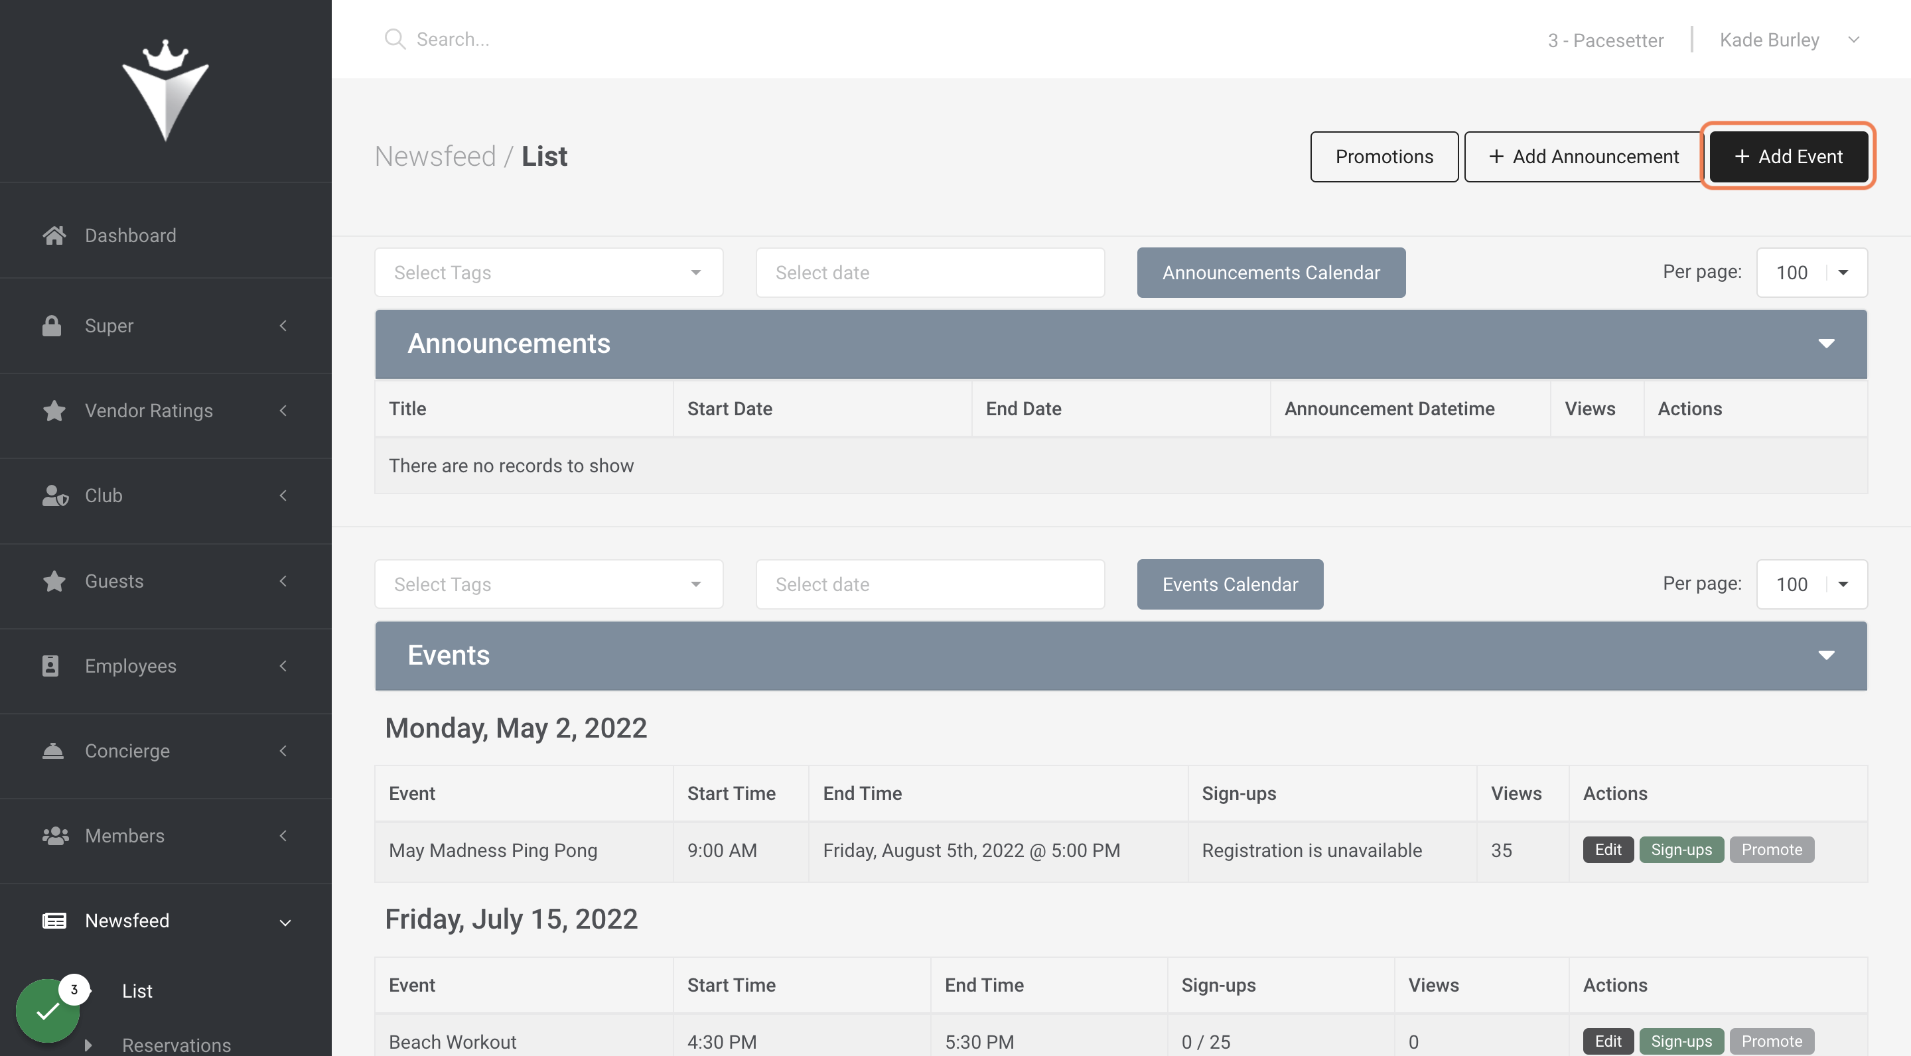Open the Announcements Select Tags dropdown
Image resolution: width=1911 pixels, height=1056 pixels.
click(549, 272)
